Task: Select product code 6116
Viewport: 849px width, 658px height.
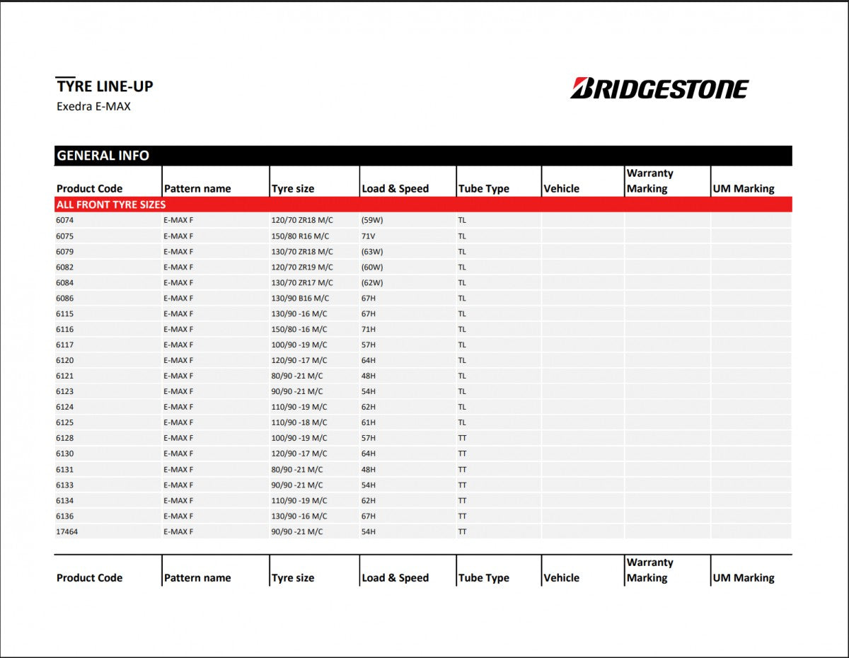Action: pyautogui.click(x=64, y=329)
